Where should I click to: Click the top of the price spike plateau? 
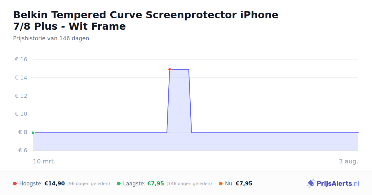tap(179, 69)
